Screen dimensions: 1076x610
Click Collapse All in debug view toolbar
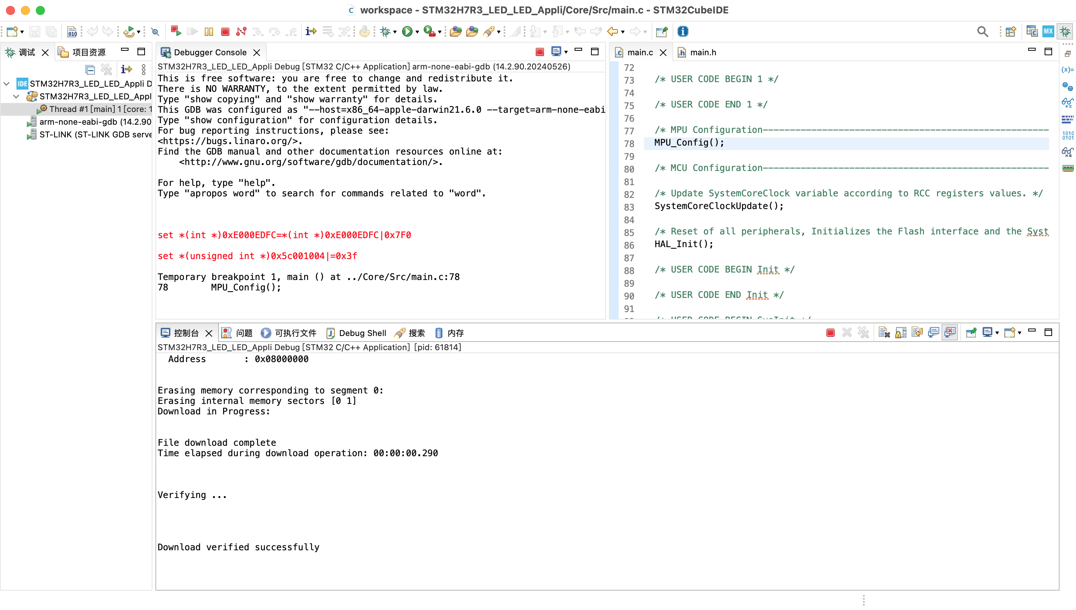click(x=90, y=69)
